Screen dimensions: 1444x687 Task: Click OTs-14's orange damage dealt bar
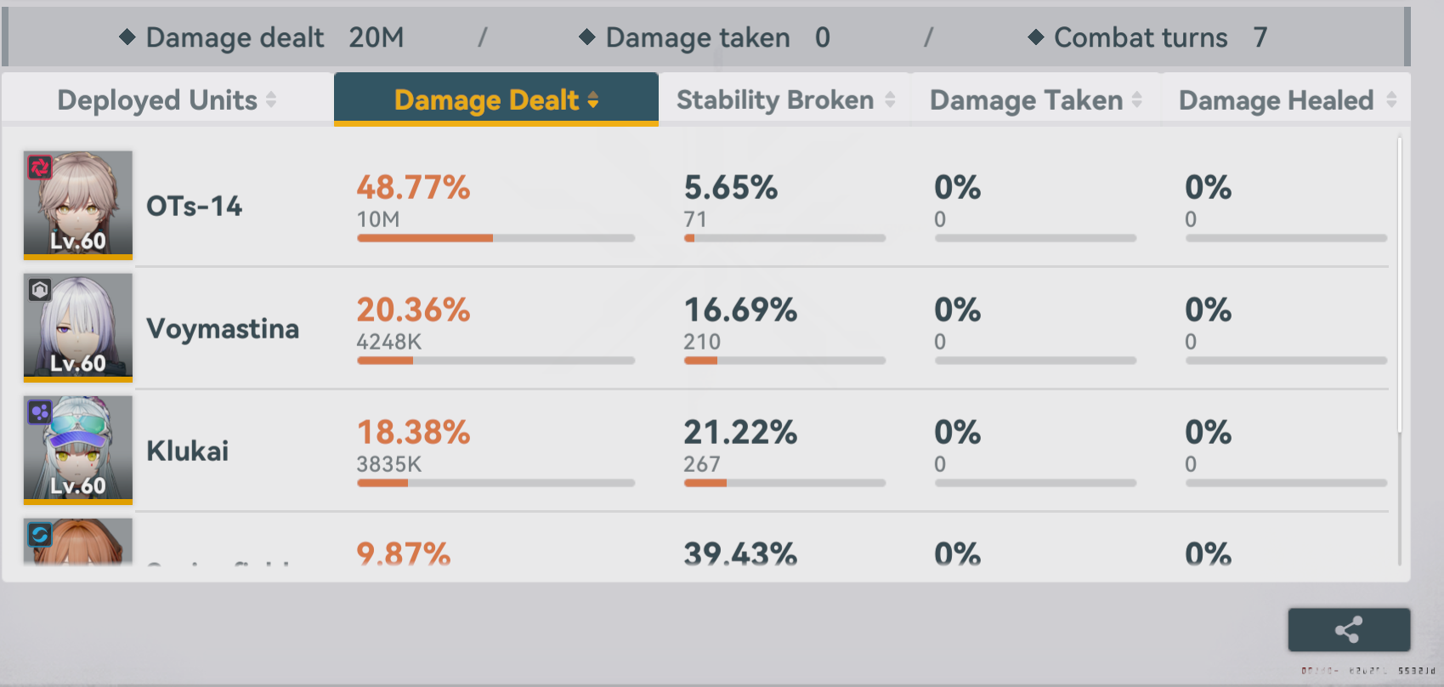pyautogui.click(x=425, y=238)
